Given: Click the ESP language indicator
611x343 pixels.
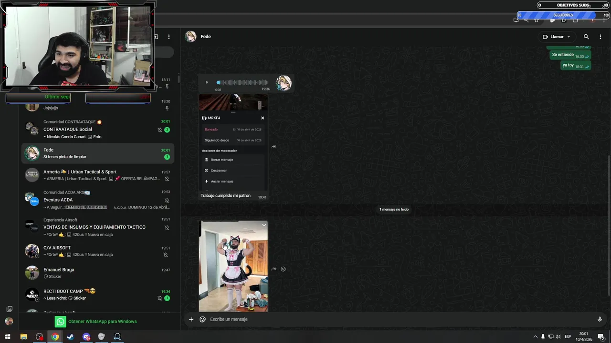Looking at the screenshot, I should (568, 337).
